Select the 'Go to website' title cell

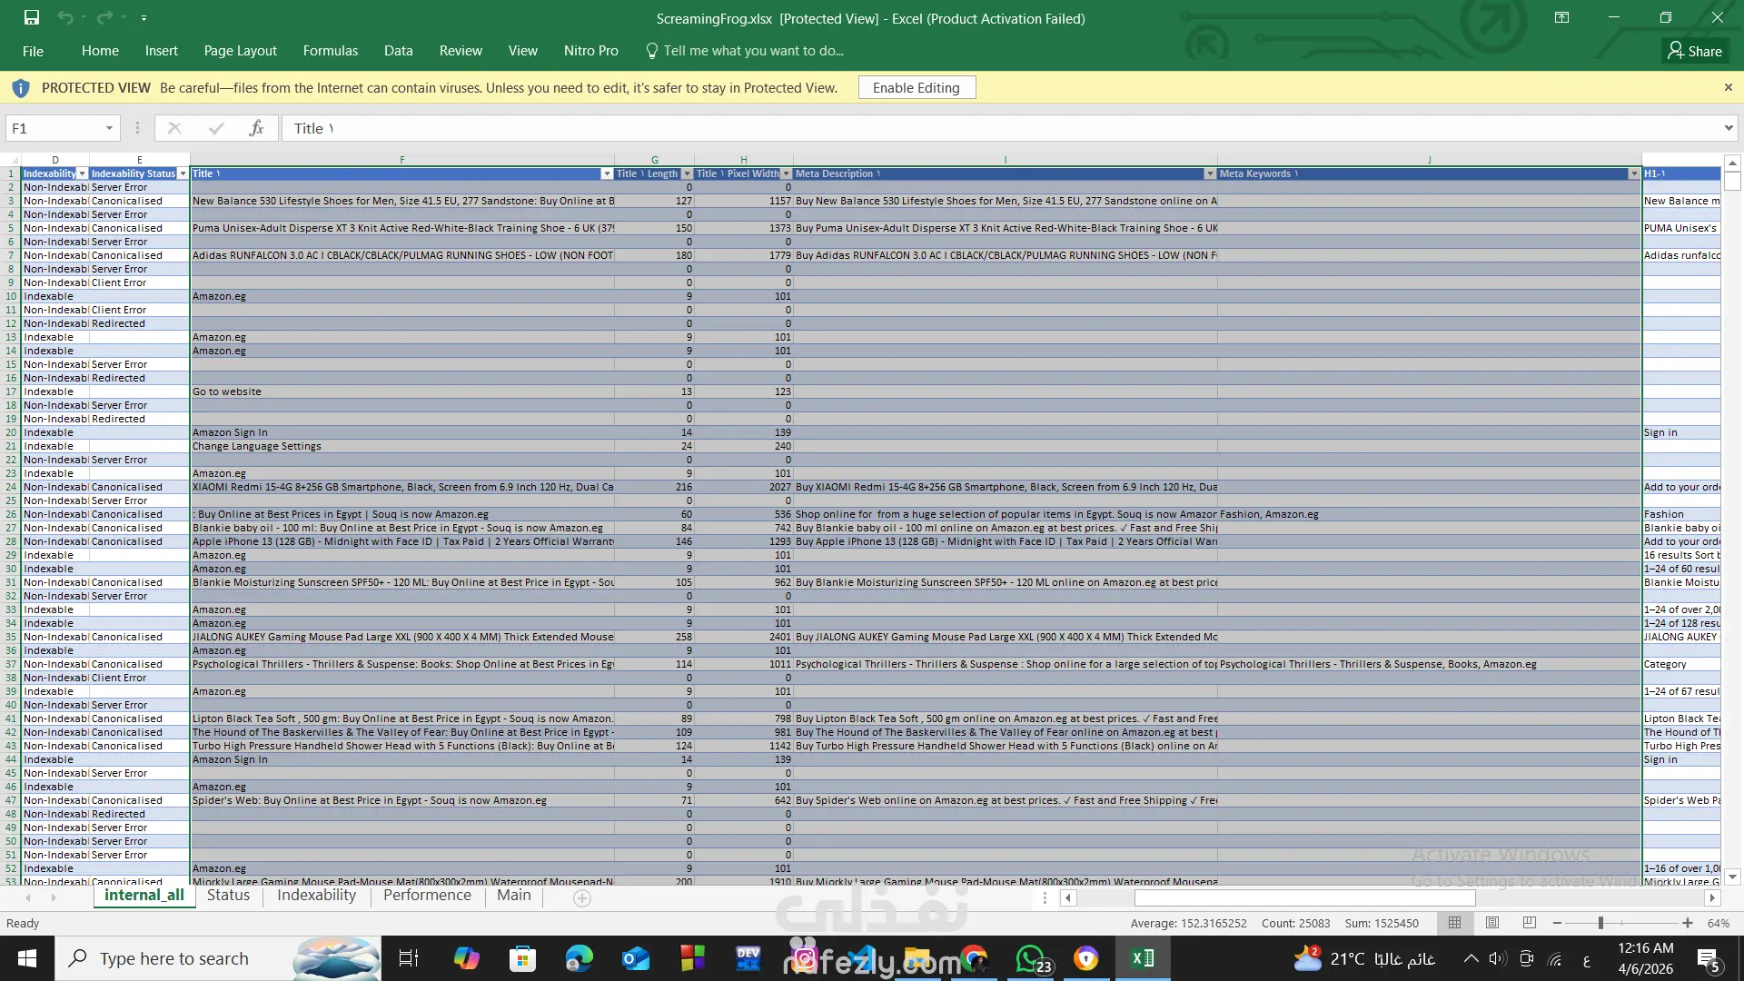coord(402,391)
